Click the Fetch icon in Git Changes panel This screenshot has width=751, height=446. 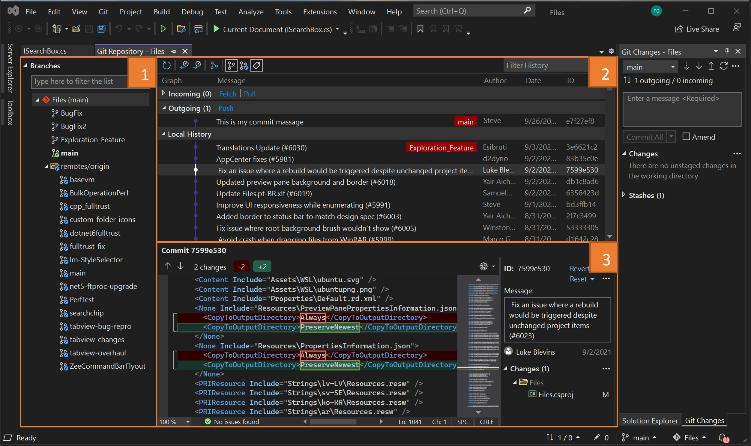click(686, 66)
